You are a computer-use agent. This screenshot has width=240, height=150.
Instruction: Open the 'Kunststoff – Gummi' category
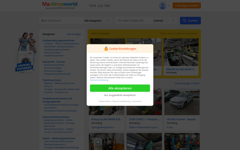54,62
